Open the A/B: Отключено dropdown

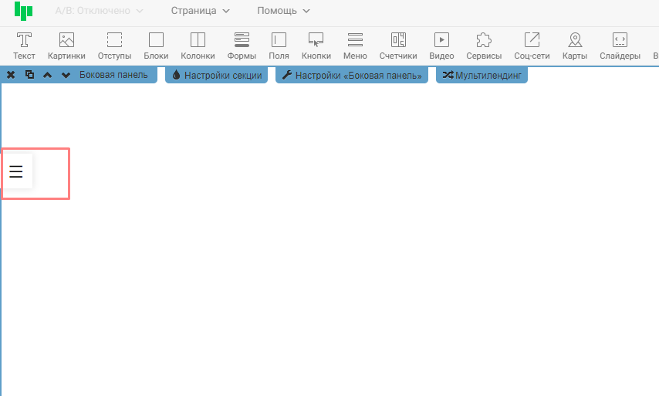(99, 11)
